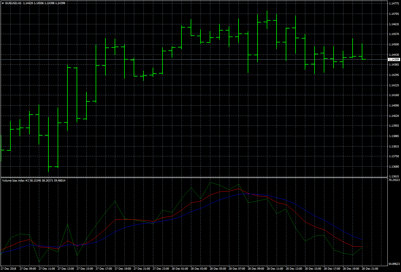
Task: Click the 28 Dec 09:00 time label
Action: (x=256, y=269)
